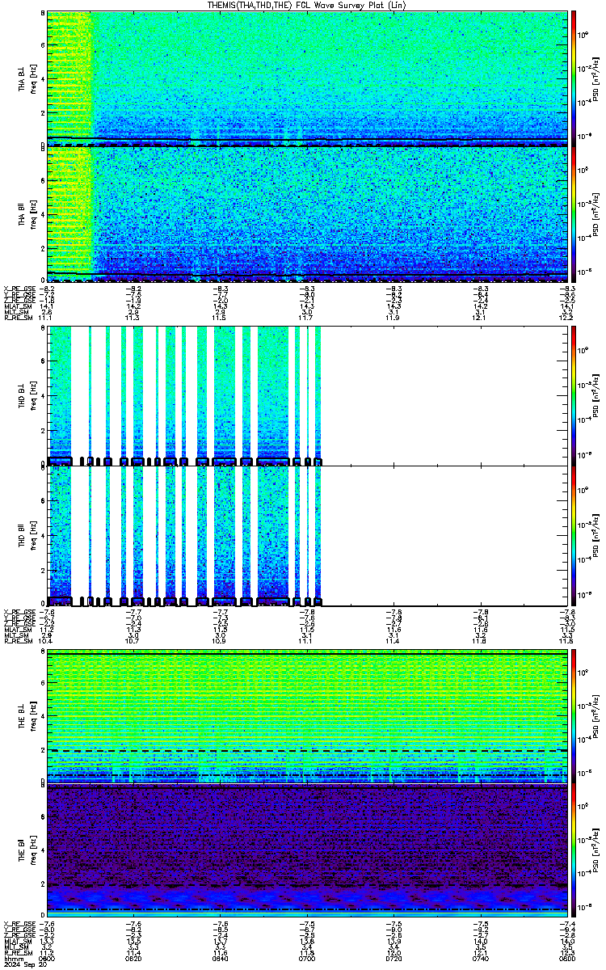Image resolution: width=606 pixels, height=970 pixels.
Task: Click the 'THE BL freq [Hz]' axis label
Action: (27, 716)
